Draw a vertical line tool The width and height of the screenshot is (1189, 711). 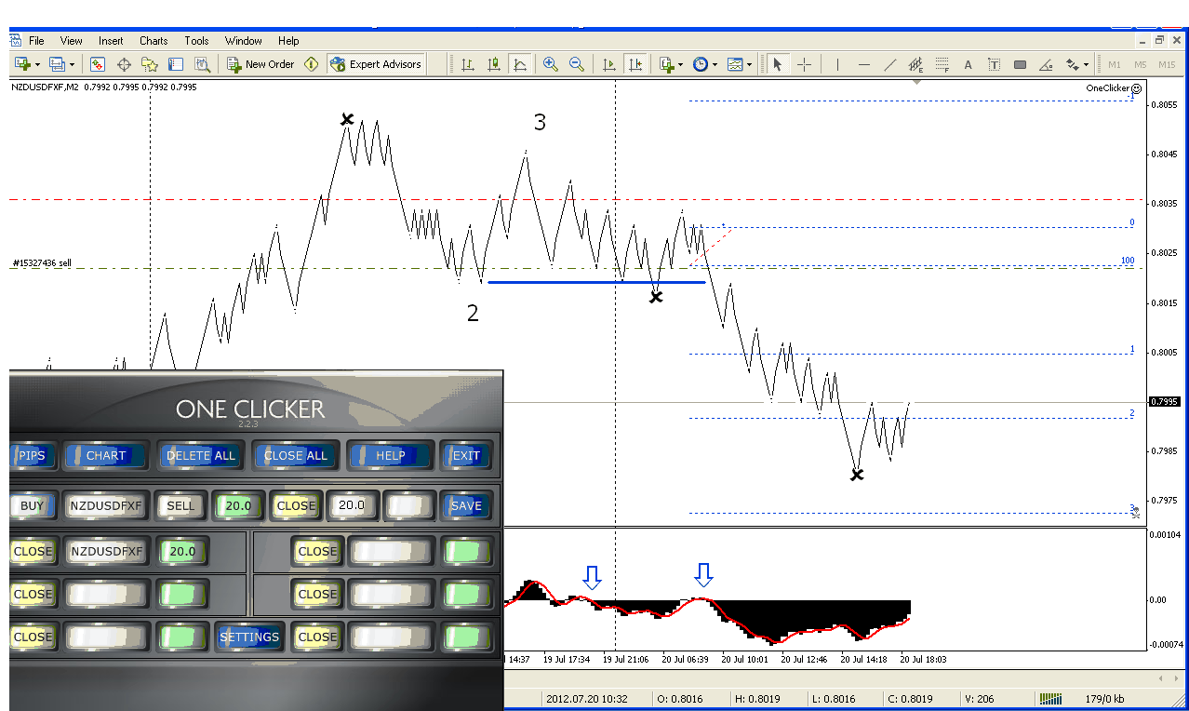pyautogui.click(x=837, y=64)
